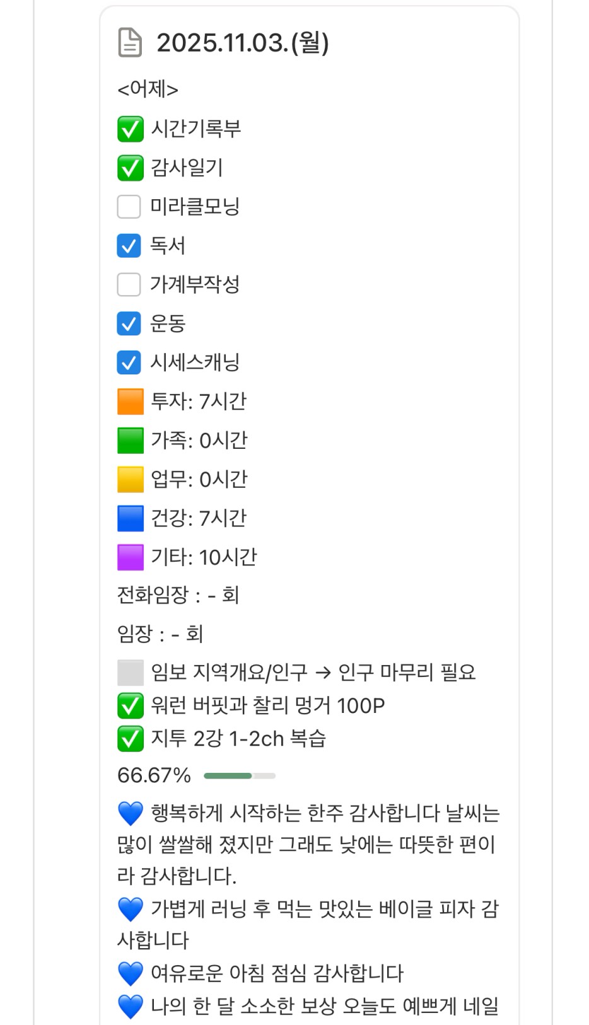Click green check next to 지투 2강 복습
The height and width of the screenshot is (1025, 589).
tap(130, 739)
